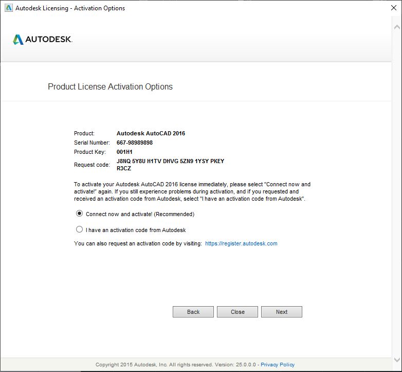Click the Product License Activation Options heading
This screenshot has height=372, width=402.
pos(110,87)
